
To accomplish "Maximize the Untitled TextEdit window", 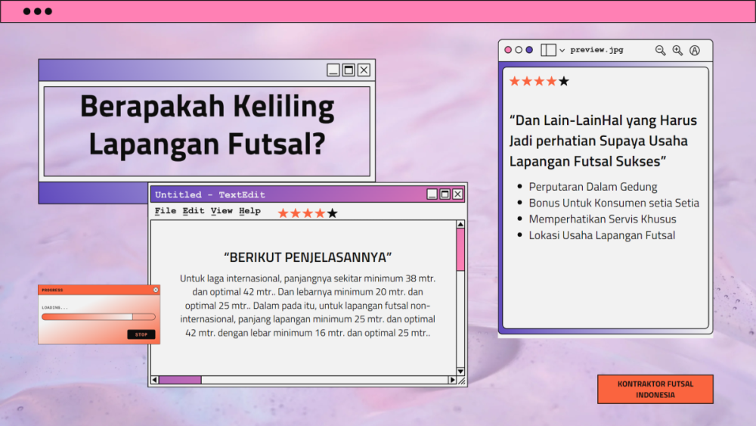I will pos(445,194).
